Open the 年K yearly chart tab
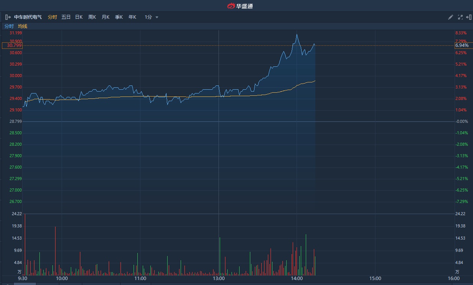The height and width of the screenshot is (285, 473). 132,17
